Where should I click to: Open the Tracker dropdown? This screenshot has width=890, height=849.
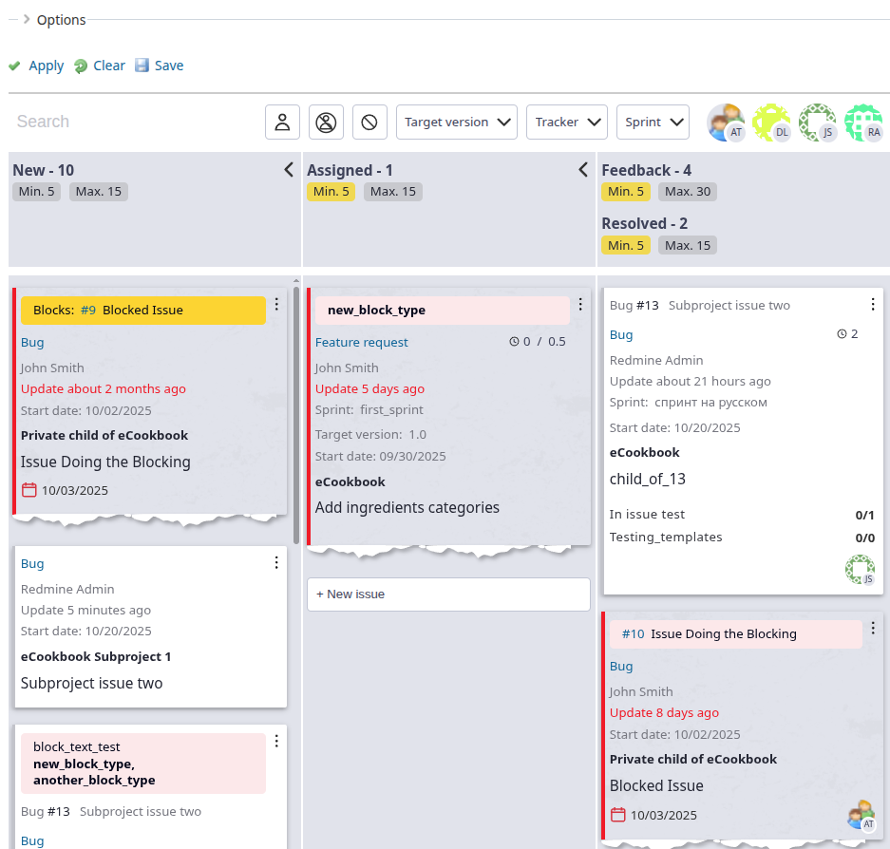pyautogui.click(x=566, y=122)
